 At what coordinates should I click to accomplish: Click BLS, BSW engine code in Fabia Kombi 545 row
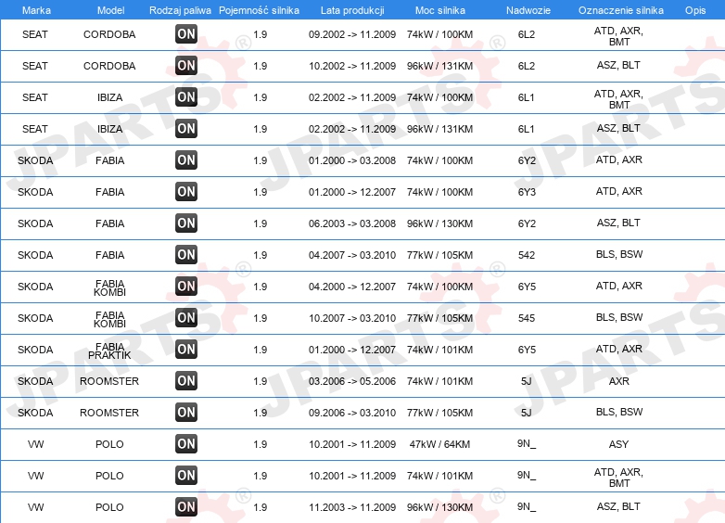[619, 317]
